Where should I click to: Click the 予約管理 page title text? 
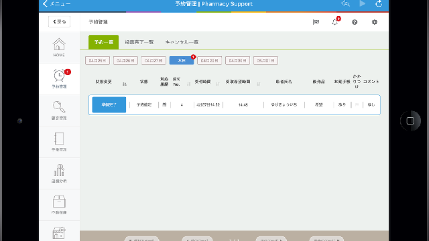(x=99, y=22)
